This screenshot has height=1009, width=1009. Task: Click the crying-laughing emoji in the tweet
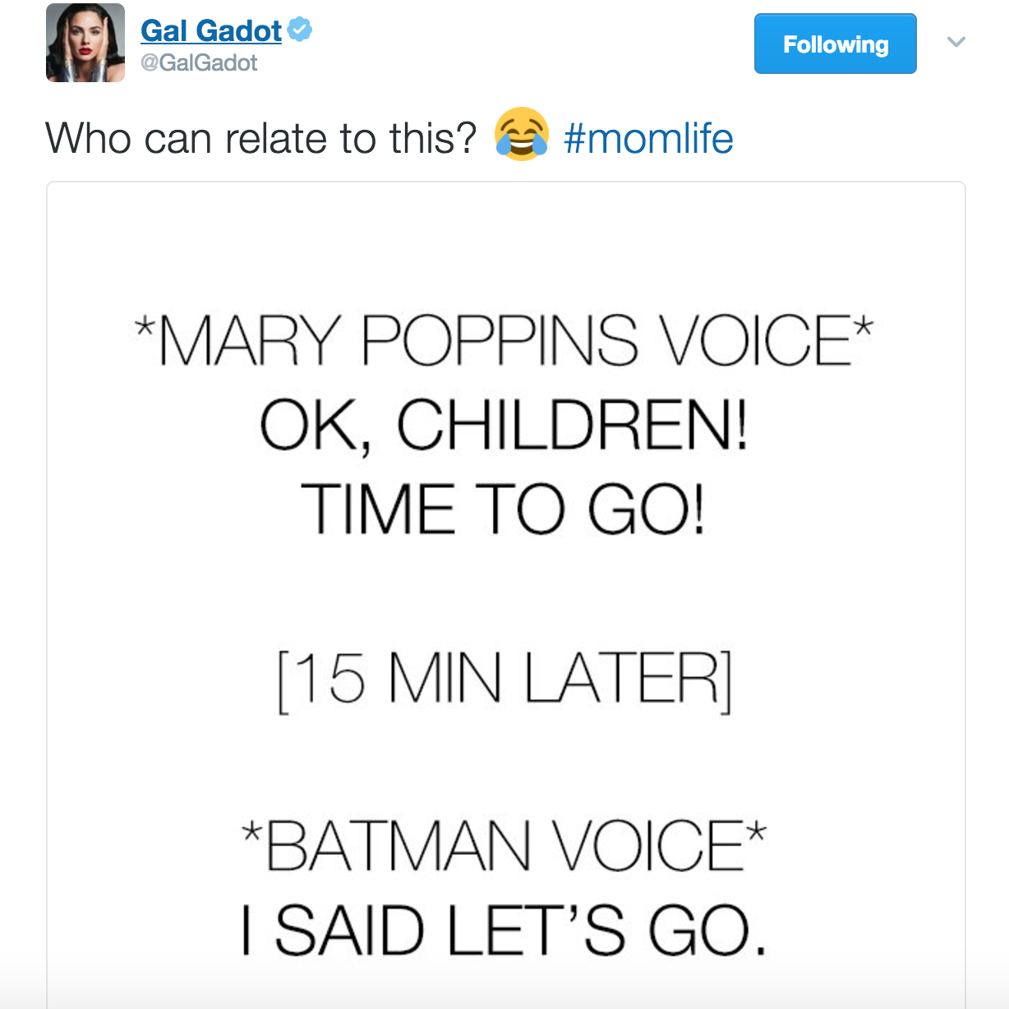522,135
